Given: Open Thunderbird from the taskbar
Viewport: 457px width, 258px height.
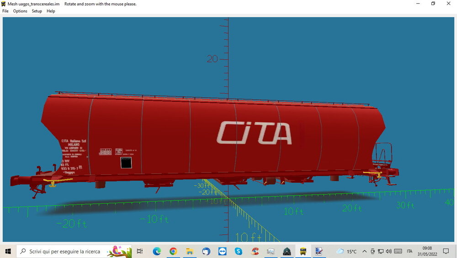Looking at the screenshot, I should pos(206,251).
